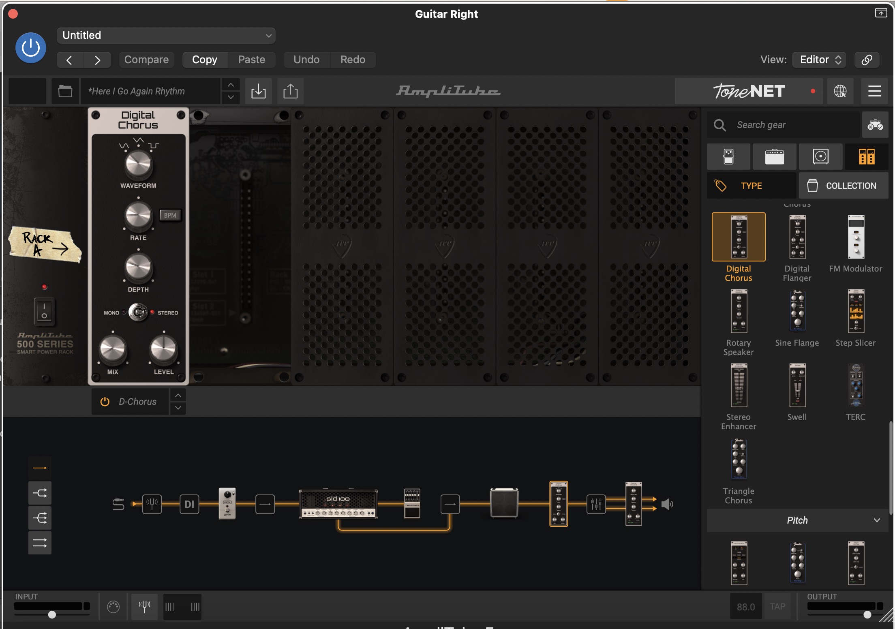Select the Sine Flange gear thumbnail
The height and width of the screenshot is (629, 895).
tap(797, 311)
